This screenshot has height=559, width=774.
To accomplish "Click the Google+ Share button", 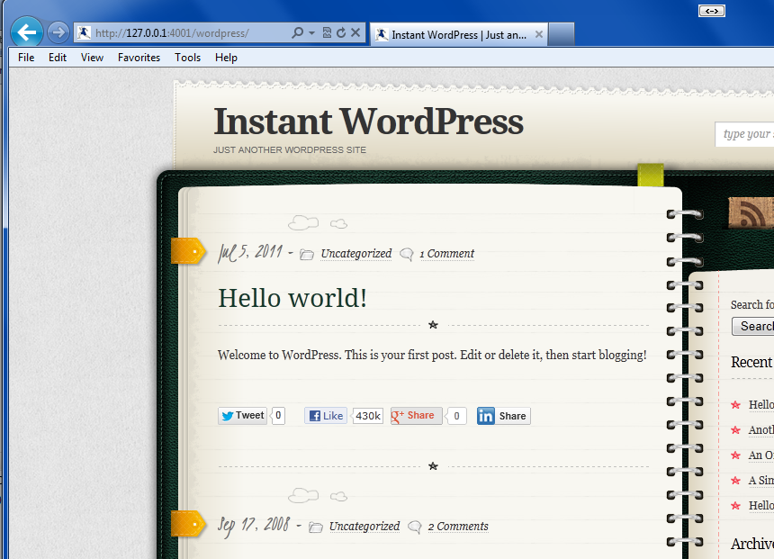I will click(x=416, y=416).
